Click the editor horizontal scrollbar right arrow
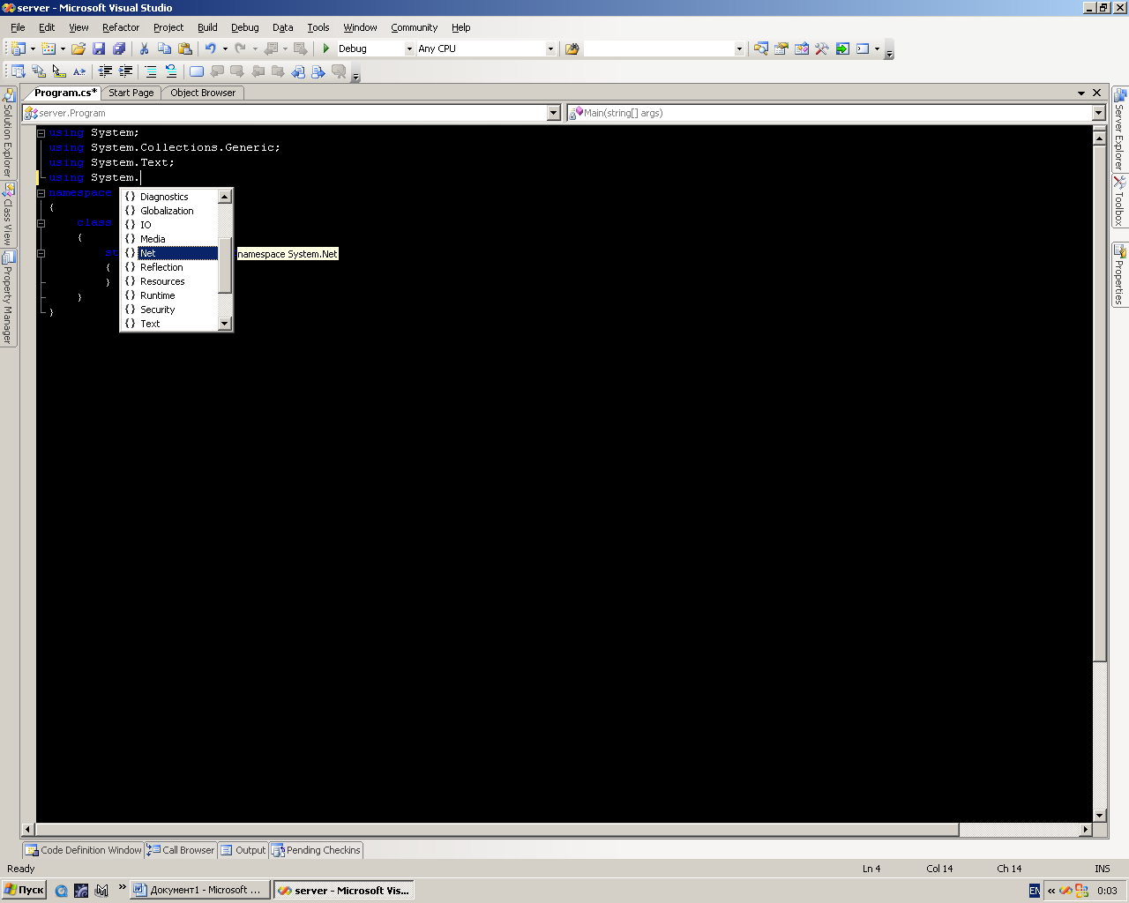Image resolution: width=1129 pixels, height=903 pixels. (1086, 830)
